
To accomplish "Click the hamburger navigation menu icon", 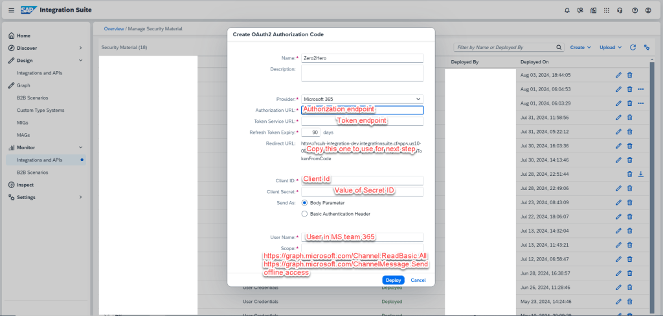I will pyautogui.click(x=11, y=10).
